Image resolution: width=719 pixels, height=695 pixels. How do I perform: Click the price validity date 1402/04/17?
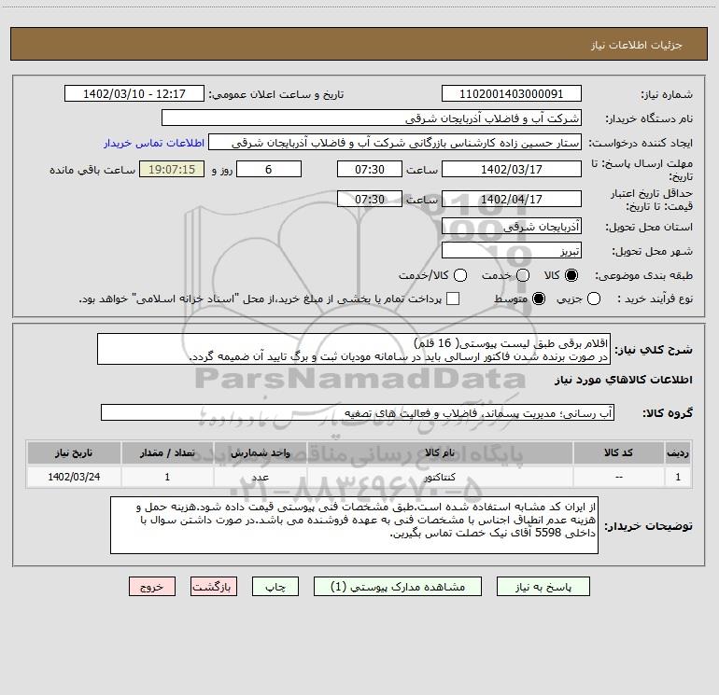(x=512, y=199)
